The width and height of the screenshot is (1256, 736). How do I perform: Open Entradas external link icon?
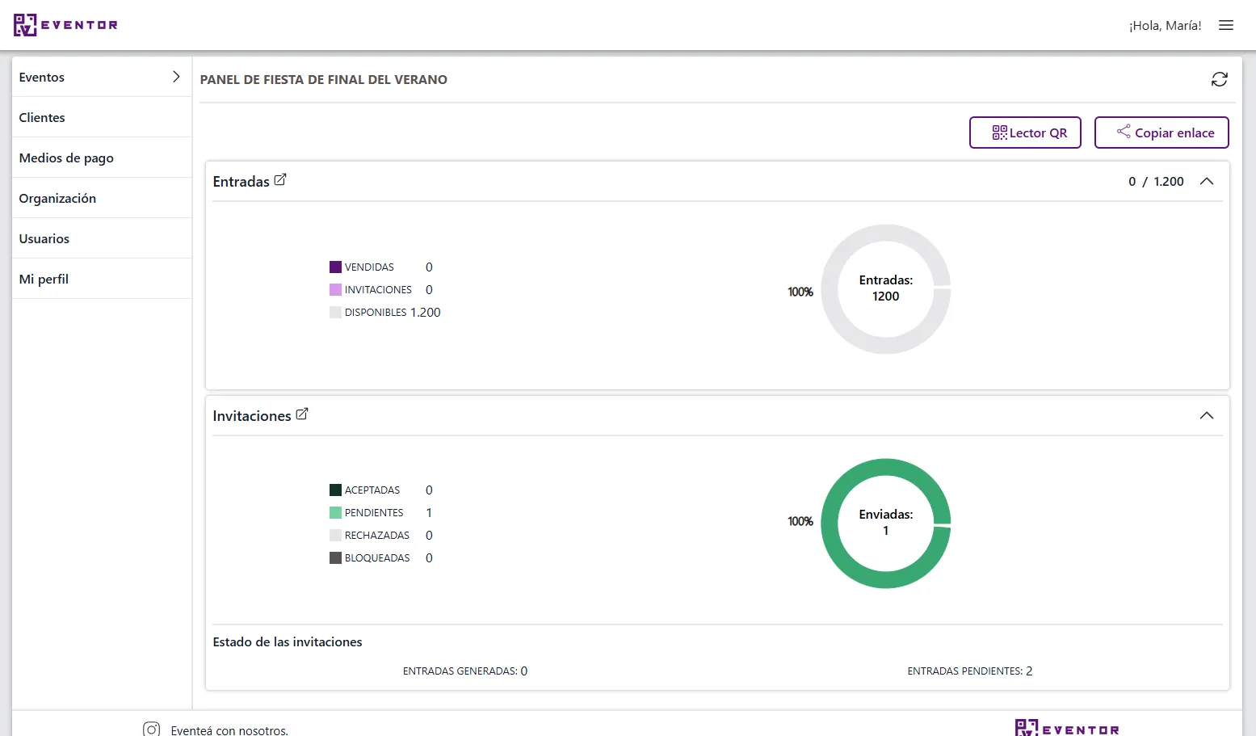tap(280, 180)
